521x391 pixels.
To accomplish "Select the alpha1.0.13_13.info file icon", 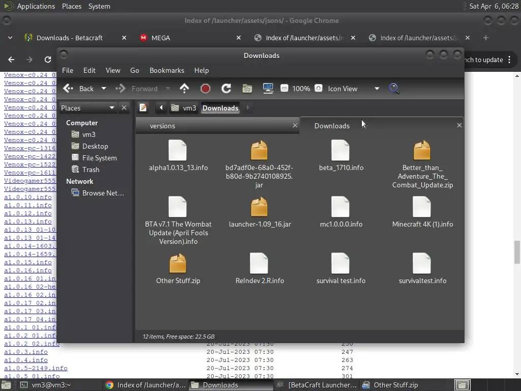I will pos(178,150).
